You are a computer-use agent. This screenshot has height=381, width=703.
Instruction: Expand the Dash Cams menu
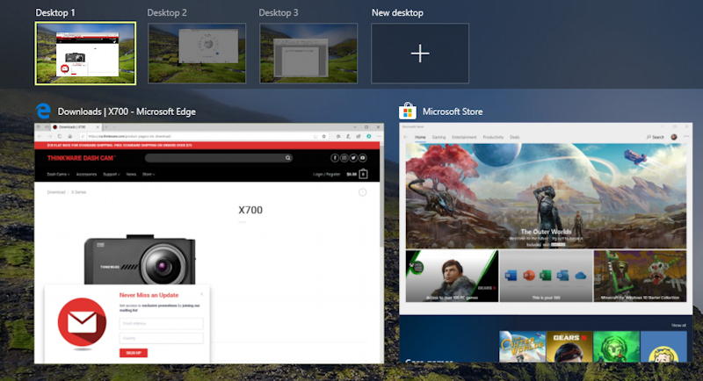(x=58, y=174)
